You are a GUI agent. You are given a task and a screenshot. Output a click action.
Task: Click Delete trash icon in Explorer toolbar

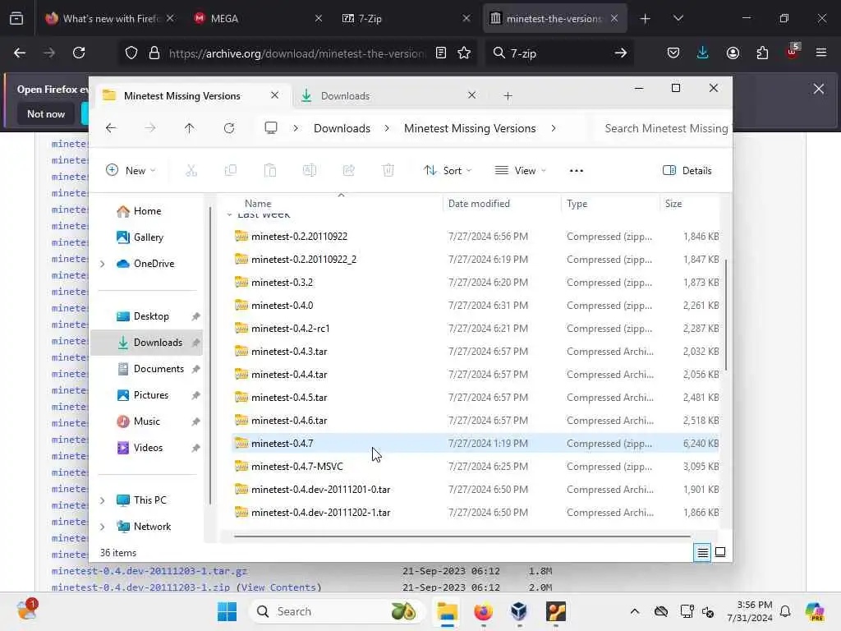388,171
